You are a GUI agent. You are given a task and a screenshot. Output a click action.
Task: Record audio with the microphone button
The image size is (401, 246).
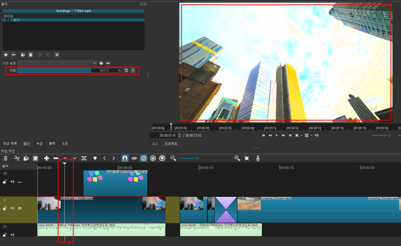258,158
